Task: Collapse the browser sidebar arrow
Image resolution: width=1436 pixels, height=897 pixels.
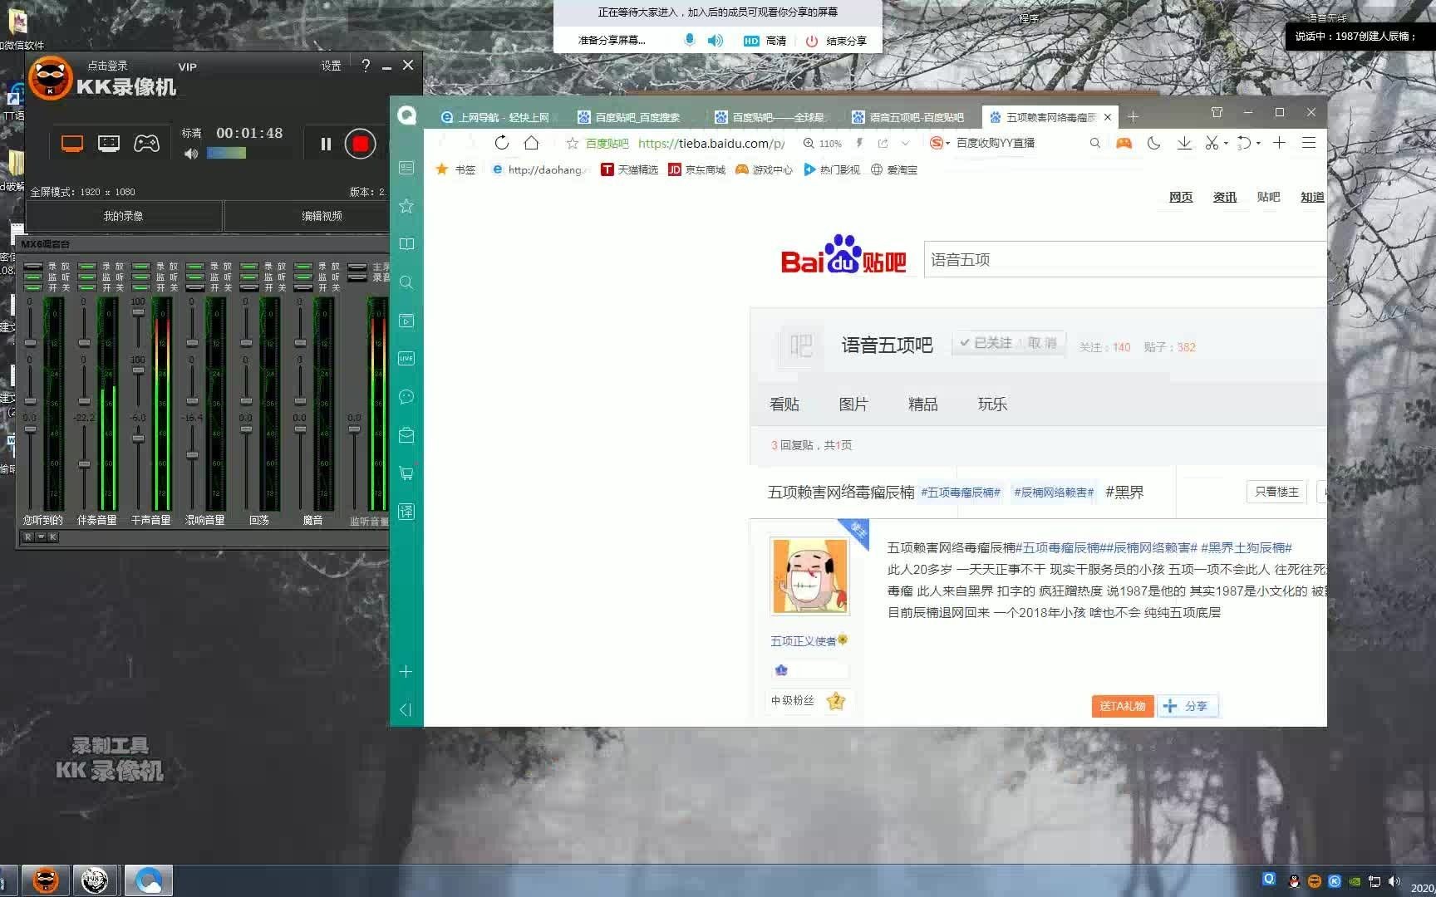Action: [x=406, y=709]
